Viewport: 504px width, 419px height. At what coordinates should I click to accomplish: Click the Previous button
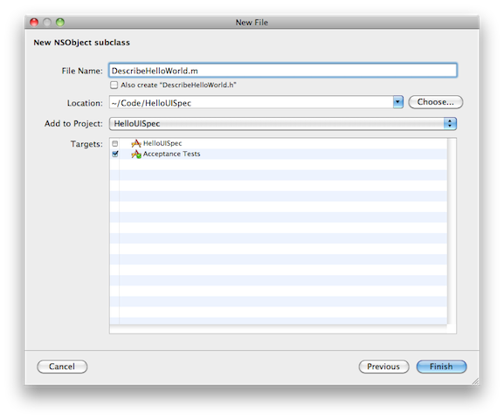tap(383, 367)
